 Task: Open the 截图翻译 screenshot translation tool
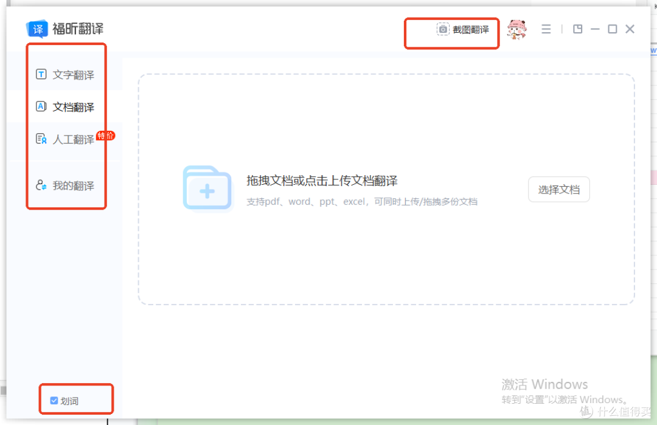click(x=462, y=29)
